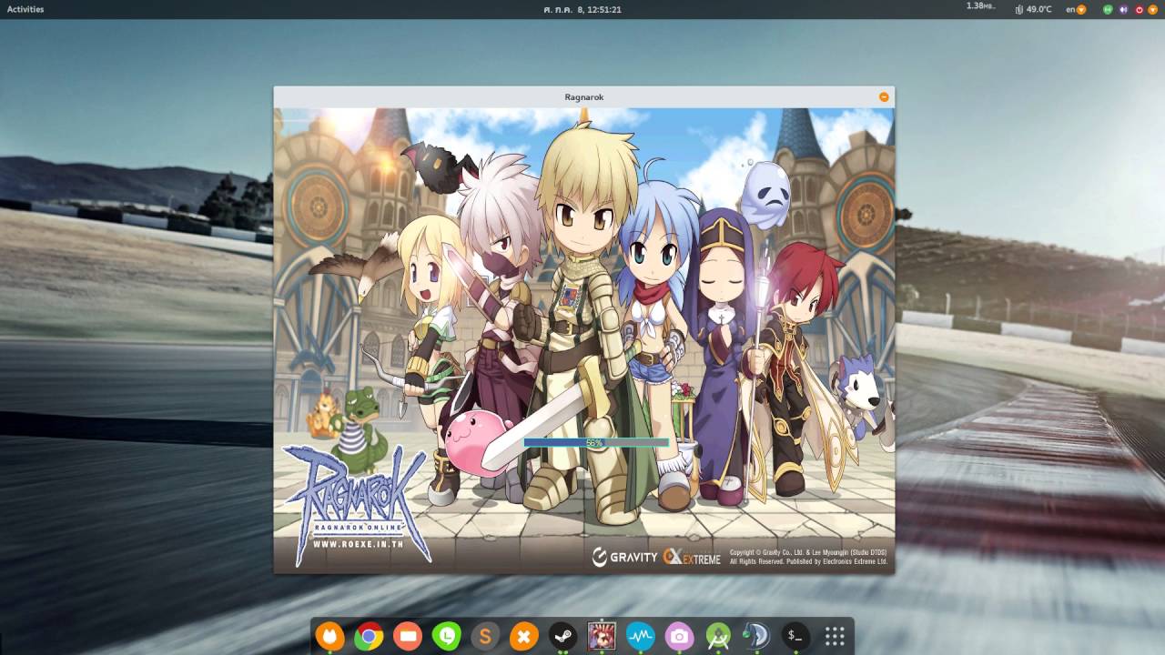Open the Files manager dock icon
Viewport: 1165px width, 655px height.
408,637
